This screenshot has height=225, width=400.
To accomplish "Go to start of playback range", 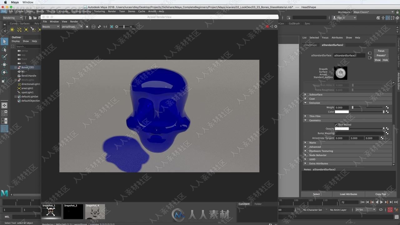I will (x=362, y=202).
